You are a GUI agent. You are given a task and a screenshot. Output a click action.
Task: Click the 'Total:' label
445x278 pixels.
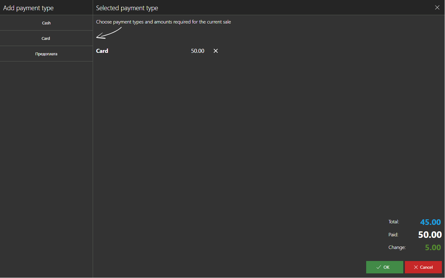(x=394, y=222)
